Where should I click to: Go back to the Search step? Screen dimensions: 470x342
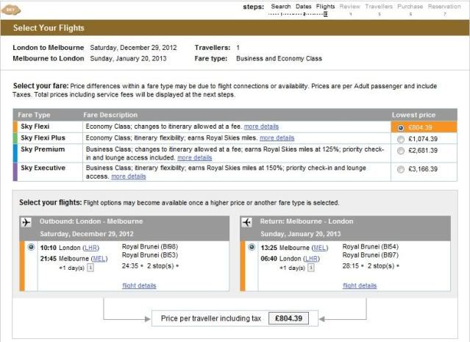coord(280,7)
